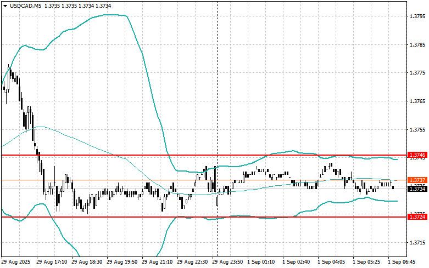The height and width of the screenshot is (268, 429).
Task: Click the OHLC values in the chart header
Action: 77,5
